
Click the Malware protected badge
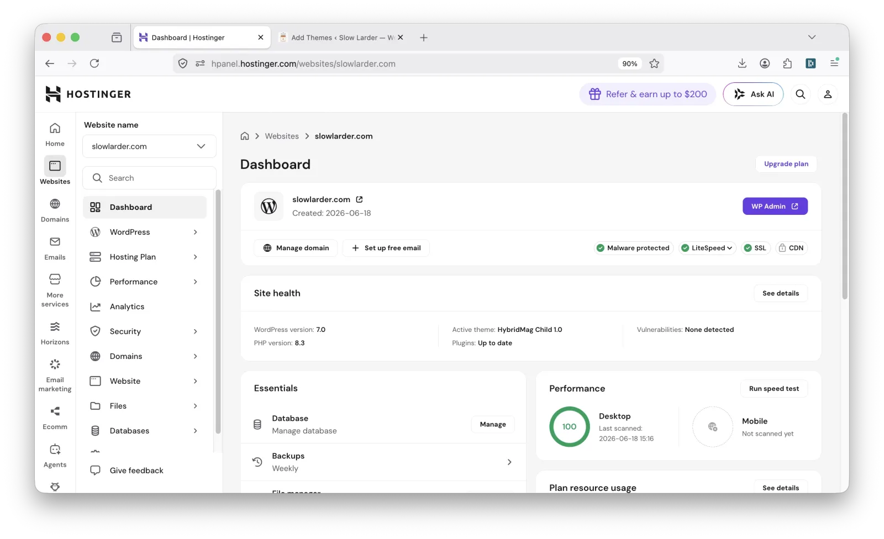[x=633, y=248]
